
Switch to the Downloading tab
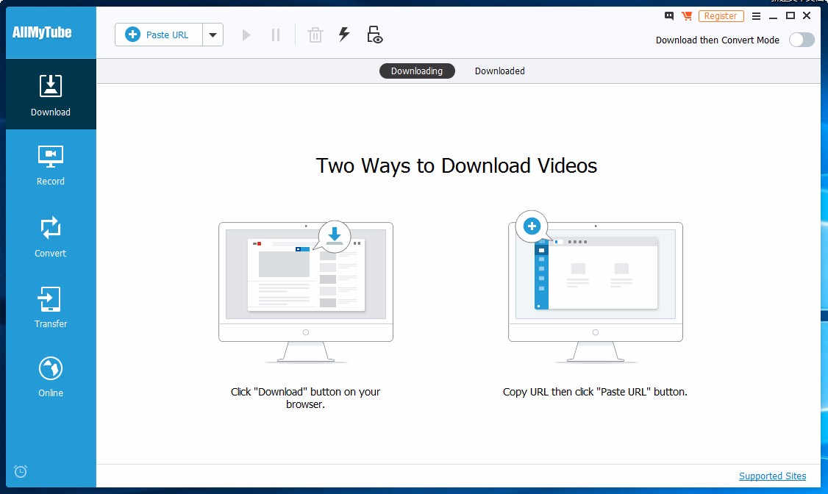tap(417, 71)
